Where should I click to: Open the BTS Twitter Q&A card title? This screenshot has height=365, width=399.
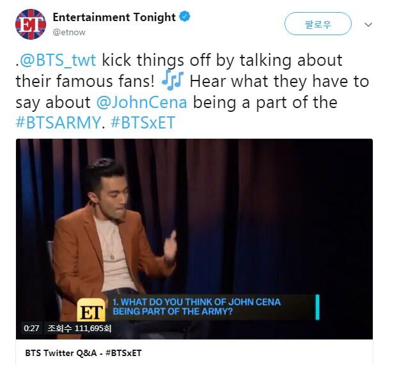pyautogui.click(x=83, y=353)
